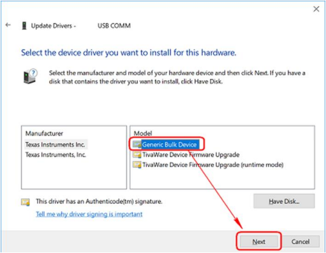Image resolution: width=326 pixels, height=253 pixels.
Task: Click the Next button
Action: point(259,241)
